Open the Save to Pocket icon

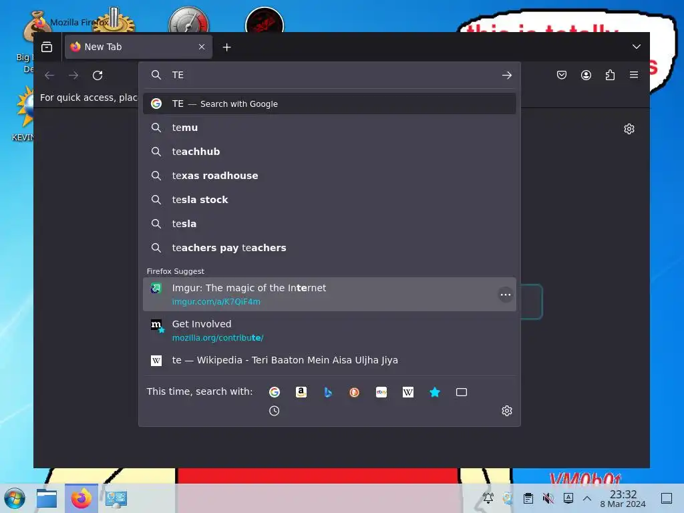562,75
